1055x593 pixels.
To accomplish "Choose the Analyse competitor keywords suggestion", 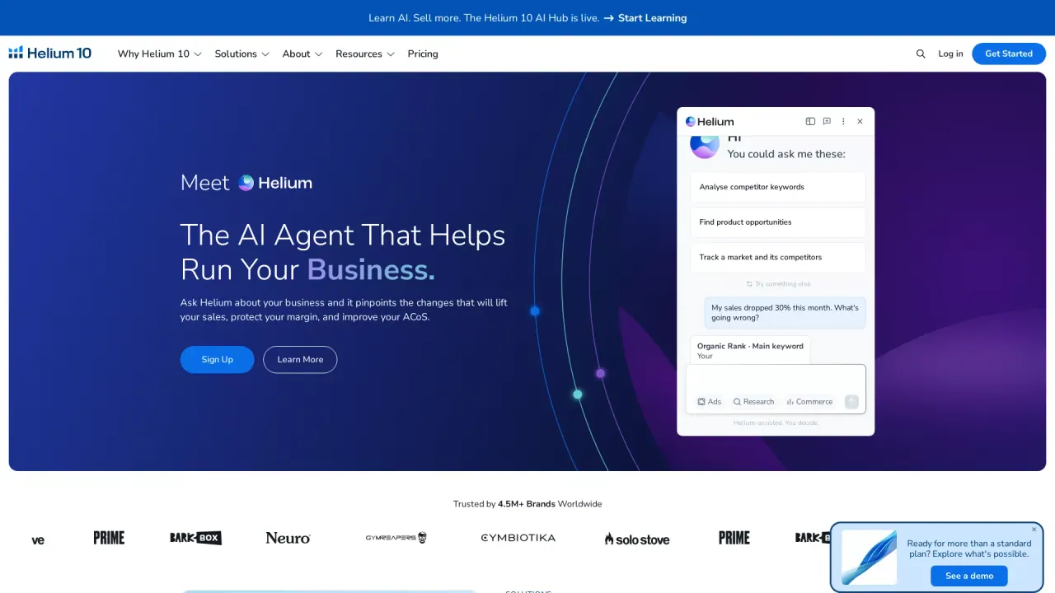I will pyautogui.click(x=778, y=187).
